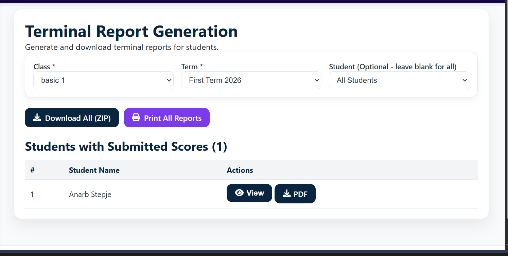
Task: Open the Class dropdown showing basic 1
Action: pos(103,80)
